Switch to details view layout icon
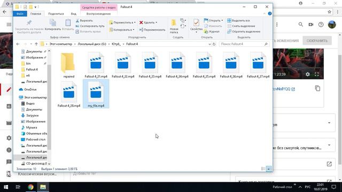This screenshot has height=192, width=342. tap(263, 169)
